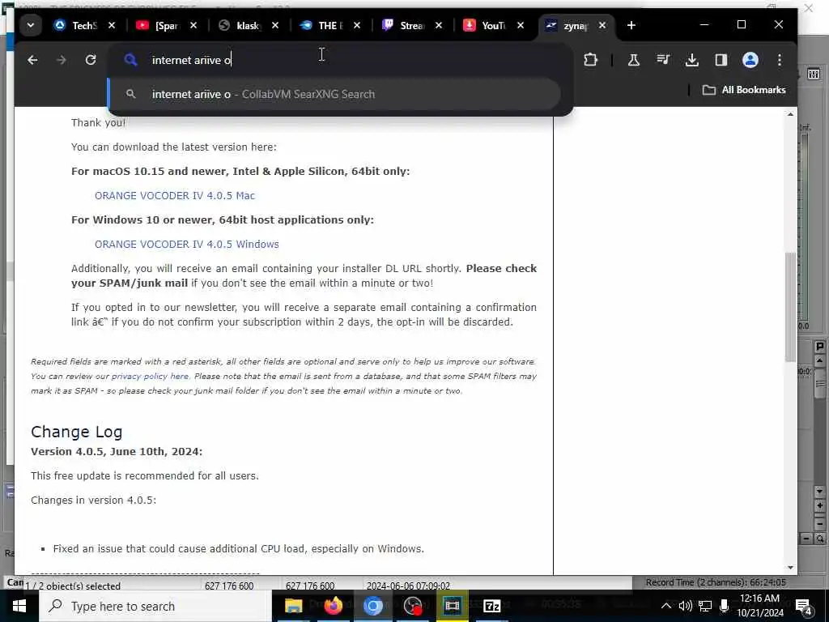Viewport: 829px width, 622px height.
Task: Open the notification center icon
Action: (804, 606)
